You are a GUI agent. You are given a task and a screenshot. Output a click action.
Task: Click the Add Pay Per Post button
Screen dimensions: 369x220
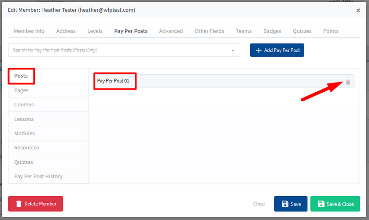277,50
